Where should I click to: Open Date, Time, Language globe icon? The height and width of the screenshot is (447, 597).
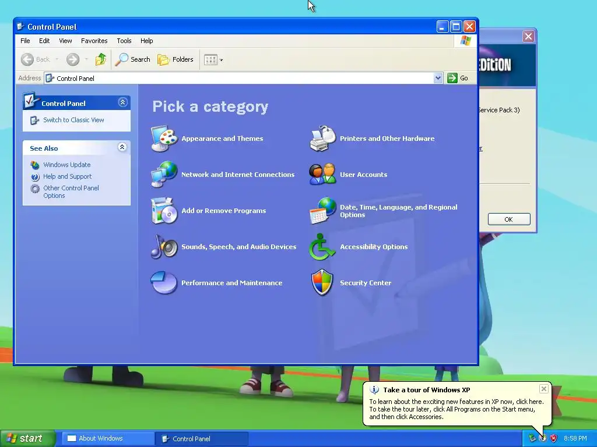[322, 211]
